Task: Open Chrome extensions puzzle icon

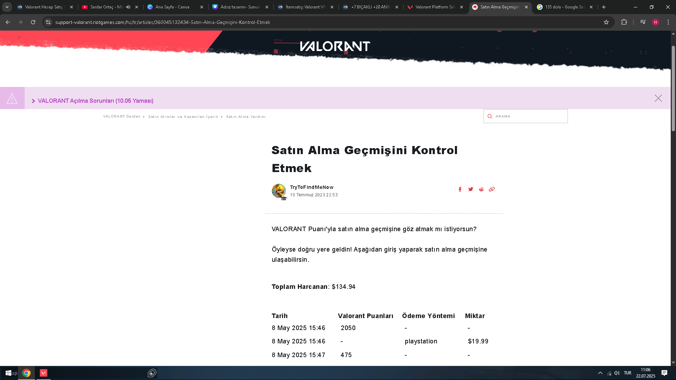Action: (624, 22)
